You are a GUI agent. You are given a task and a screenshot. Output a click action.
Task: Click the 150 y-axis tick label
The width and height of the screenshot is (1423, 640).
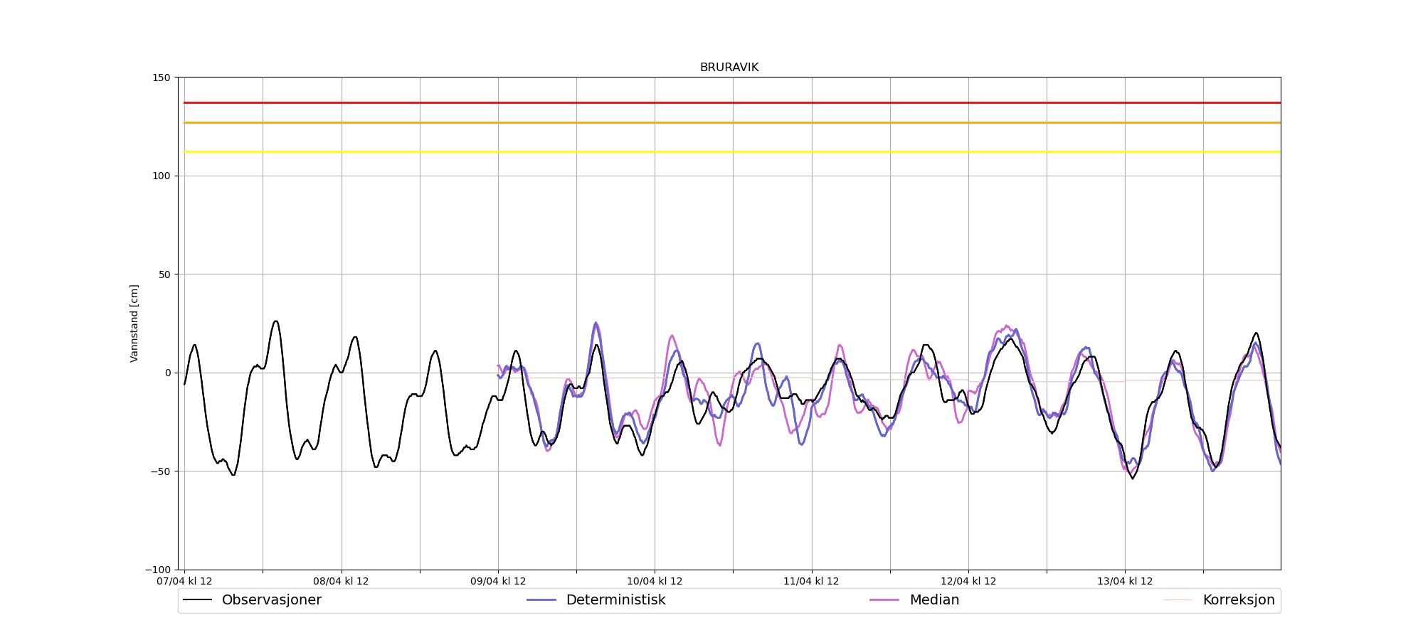pos(163,78)
